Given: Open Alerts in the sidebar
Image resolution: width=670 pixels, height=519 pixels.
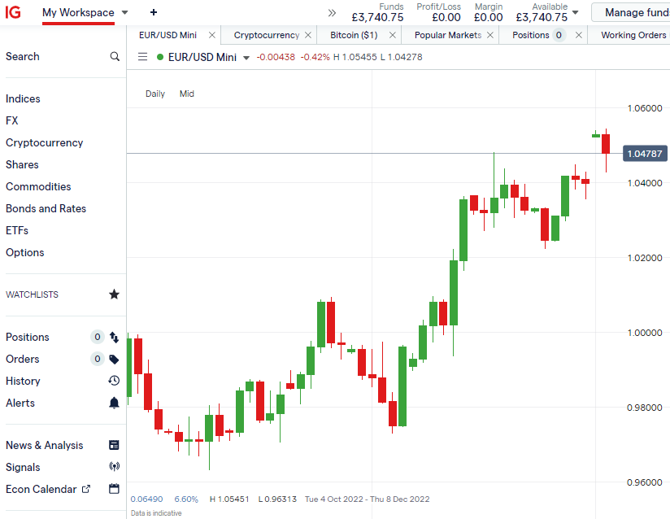Looking at the screenshot, I should point(20,403).
